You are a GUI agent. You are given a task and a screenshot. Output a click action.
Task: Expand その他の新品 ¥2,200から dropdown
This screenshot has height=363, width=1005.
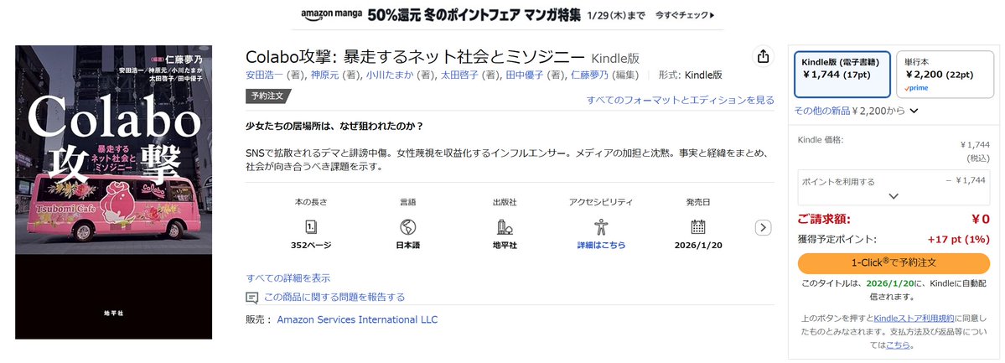(x=856, y=111)
